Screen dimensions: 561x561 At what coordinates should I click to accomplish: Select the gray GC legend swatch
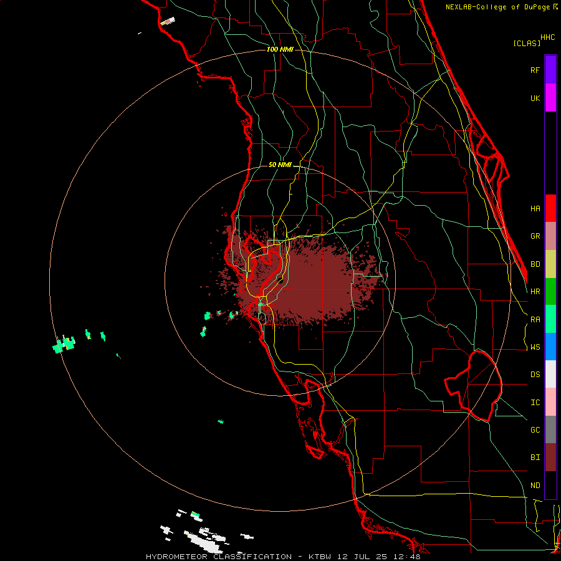click(550, 429)
